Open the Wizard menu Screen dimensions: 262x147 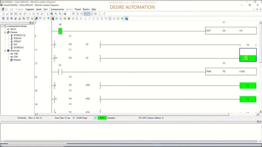[77, 9]
